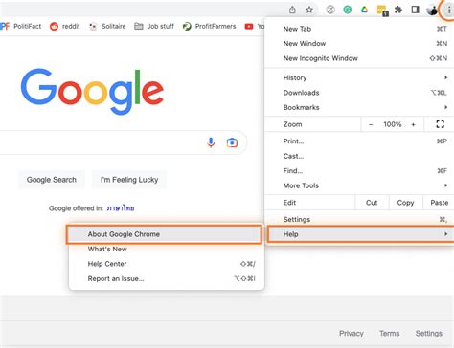
Task: Select About Google Chrome
Action: pyautogui.click(x=165, y=234)
